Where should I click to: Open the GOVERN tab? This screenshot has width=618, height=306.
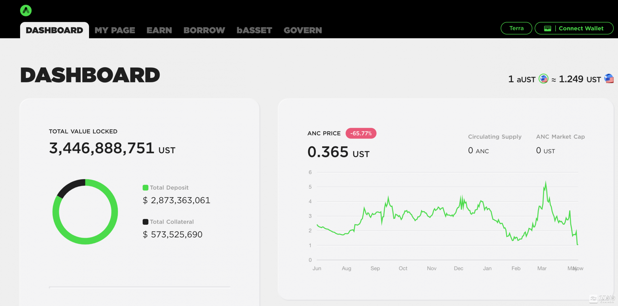coord(303,30)
